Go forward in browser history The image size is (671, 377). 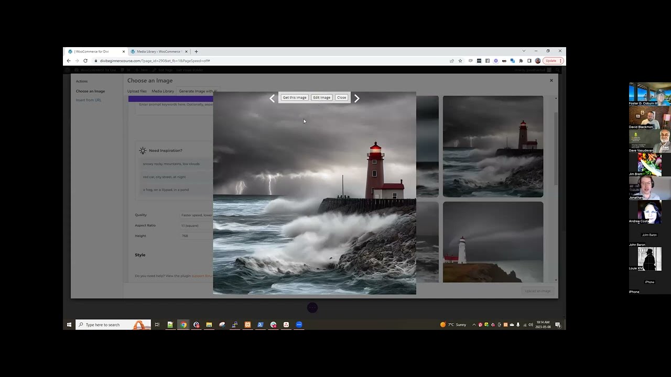(x=77, y=61)
